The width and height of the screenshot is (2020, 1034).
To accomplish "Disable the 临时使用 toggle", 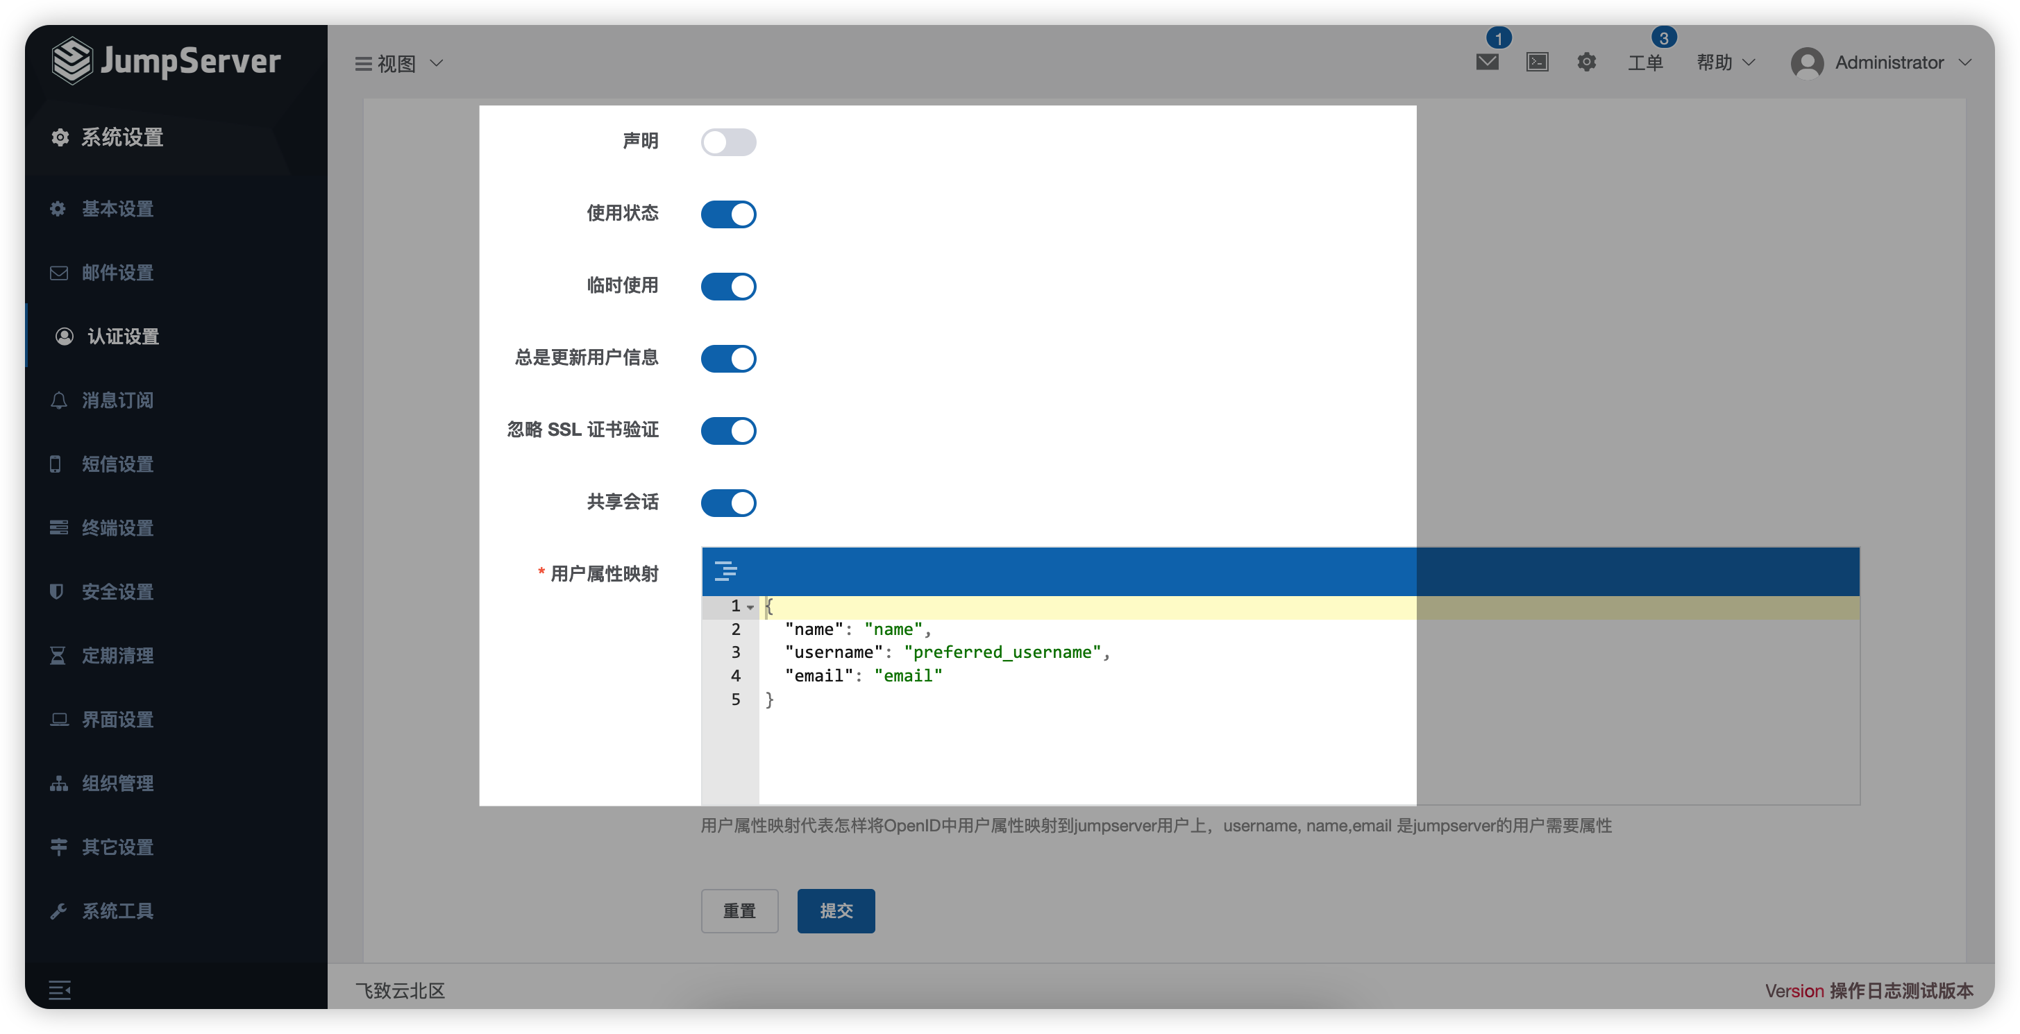I will [727, 286].
